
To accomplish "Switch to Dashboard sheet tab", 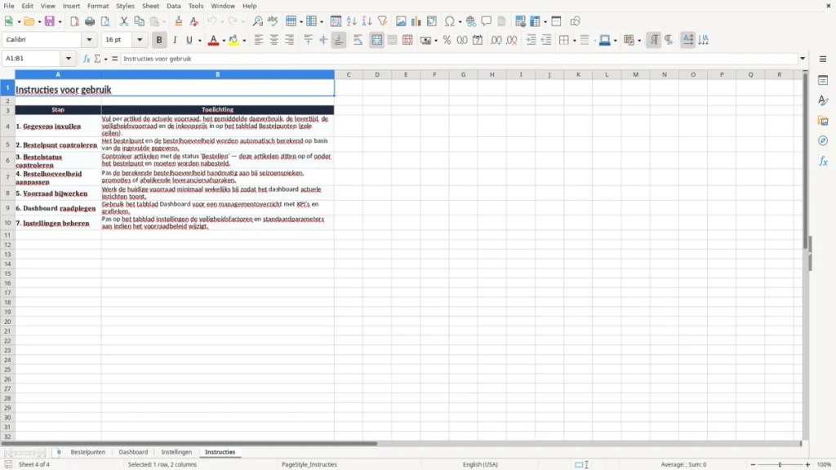I will pos(133,452).
